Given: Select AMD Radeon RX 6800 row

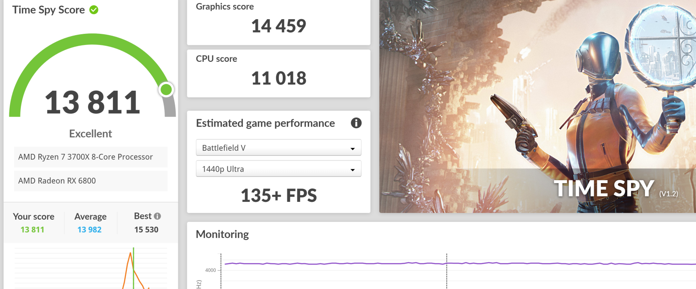Looking at the screenshot, I should coord(91,181).
